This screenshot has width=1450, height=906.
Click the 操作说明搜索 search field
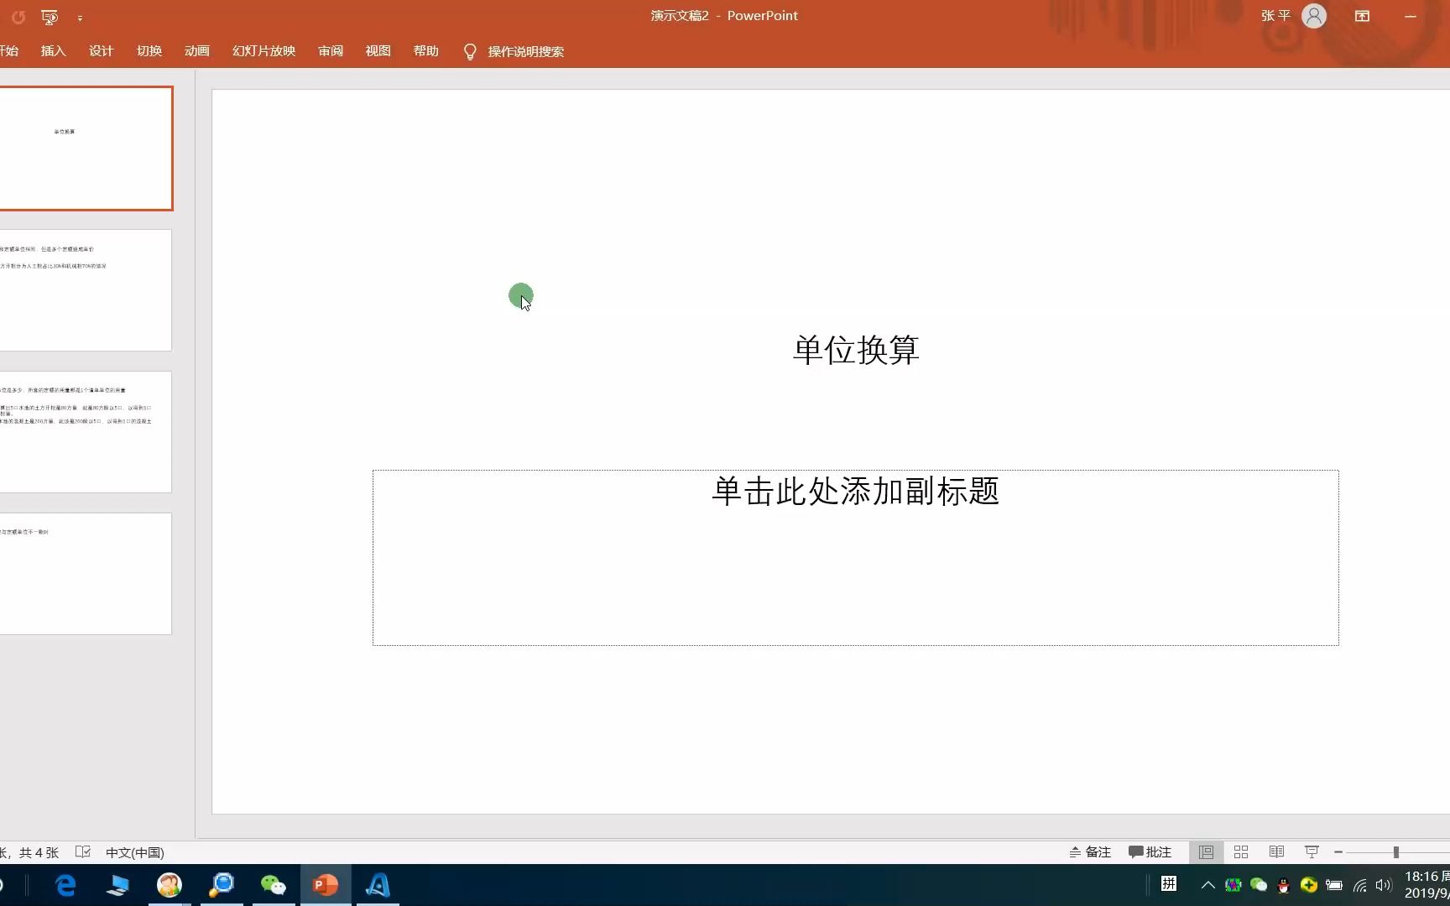525,52
